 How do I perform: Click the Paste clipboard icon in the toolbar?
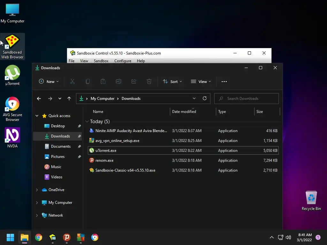point(103,81)
